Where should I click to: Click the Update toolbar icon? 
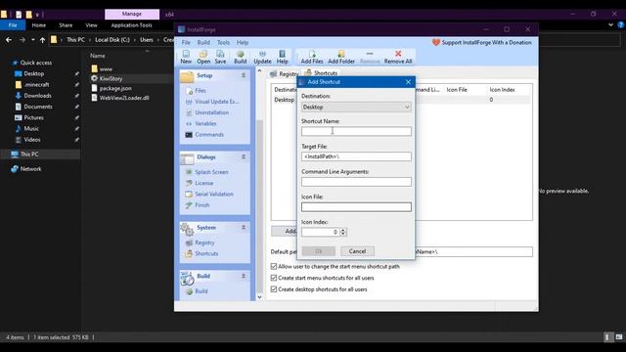pos(262,57)
